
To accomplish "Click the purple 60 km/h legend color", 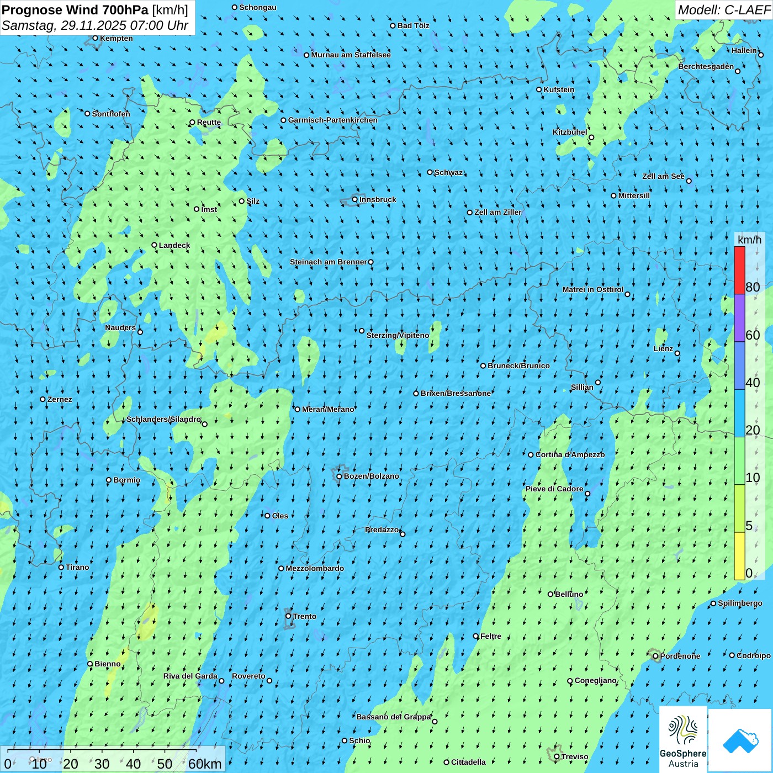I will pos(739,318).
